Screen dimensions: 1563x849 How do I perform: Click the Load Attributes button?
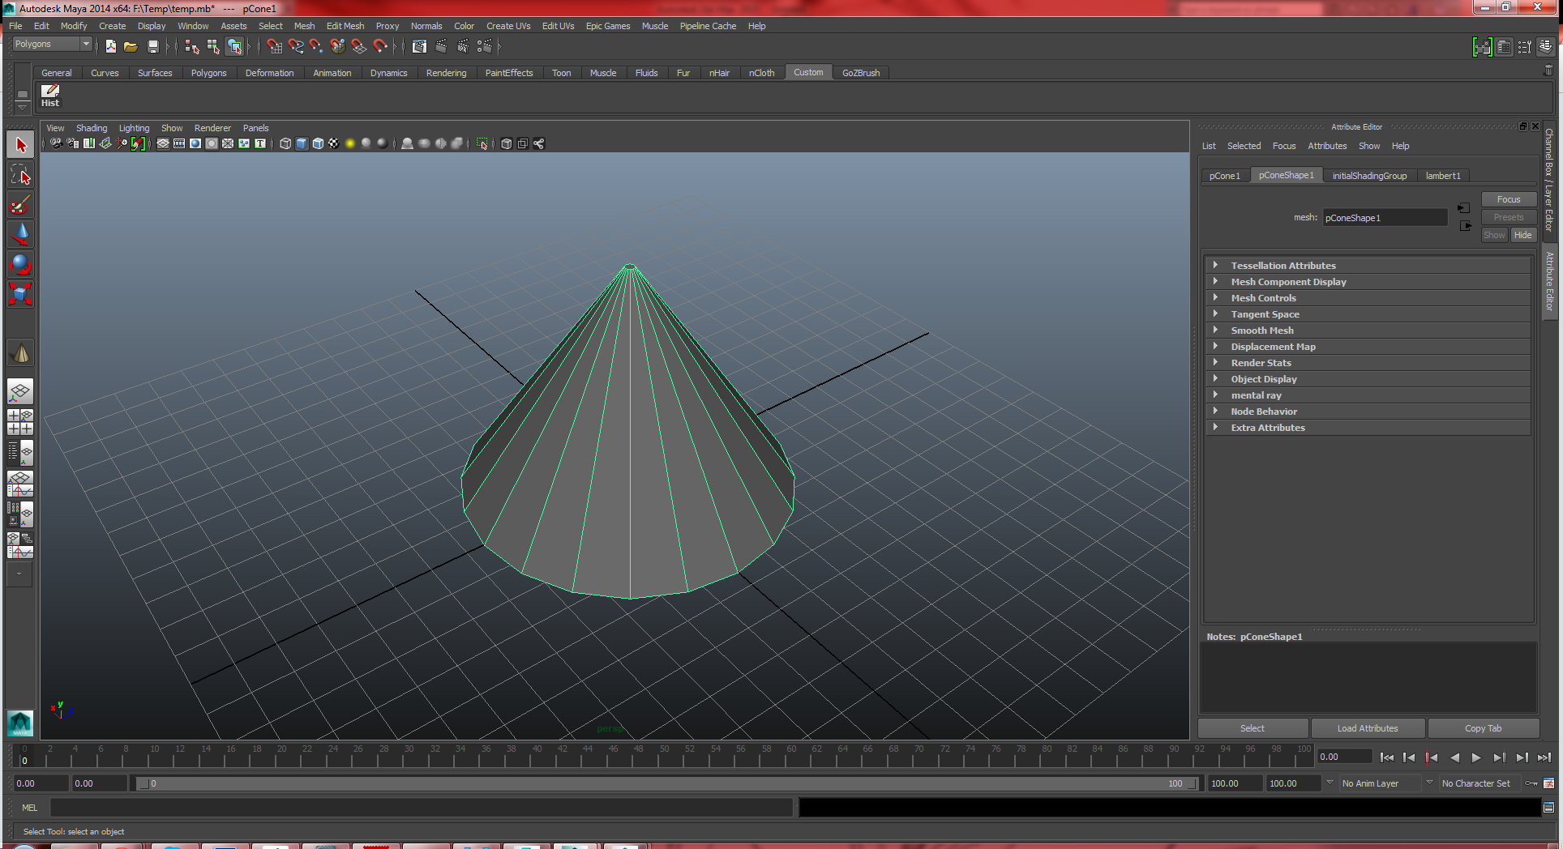point(1368,727)
